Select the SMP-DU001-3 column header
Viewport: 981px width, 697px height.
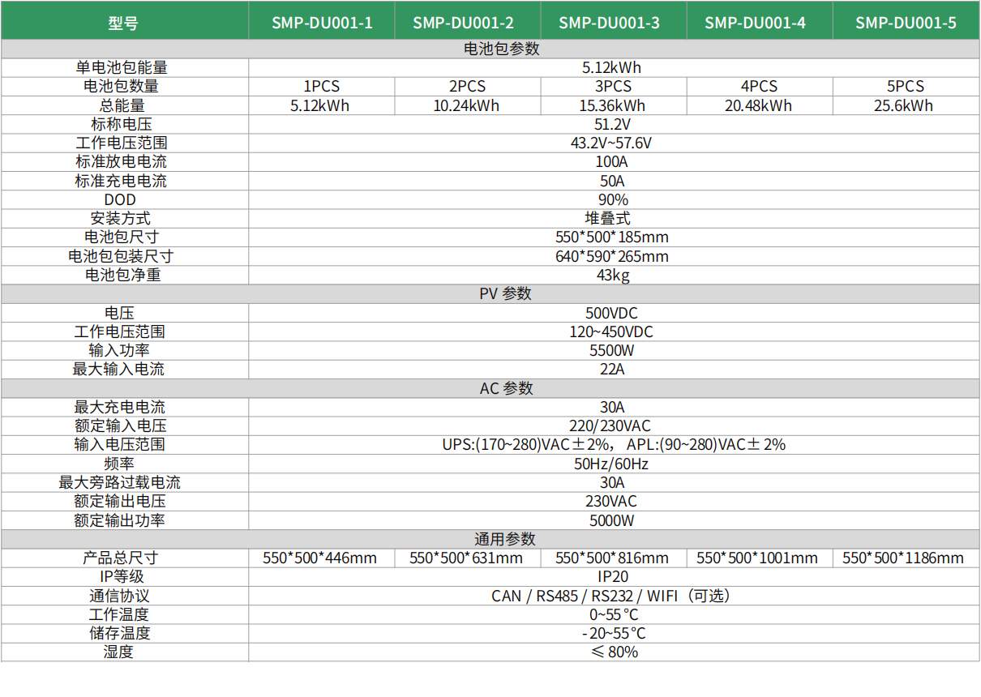click(609, 23)
